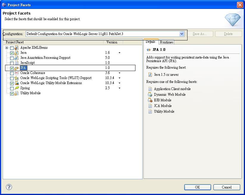Enable the Apache XMLBeans checkbox

click(x=12, y=48)
